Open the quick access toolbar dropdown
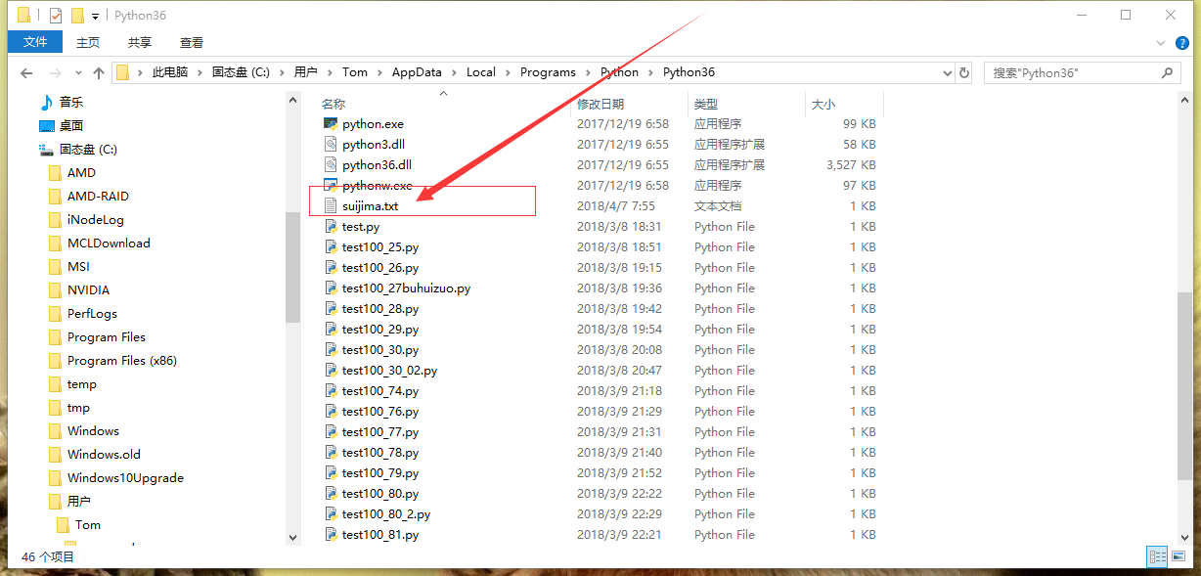The image size is (1201, 576). click(95, 17)
